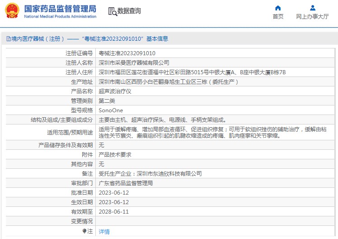The width and height of the screenshot is (338, 239).
Task: Select 产品技术要求 attachment value
Action: click(115, 155)
